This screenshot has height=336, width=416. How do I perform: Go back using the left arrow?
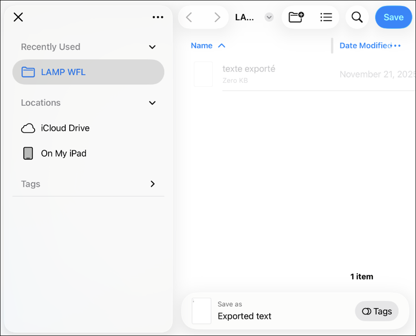point(189,17)
